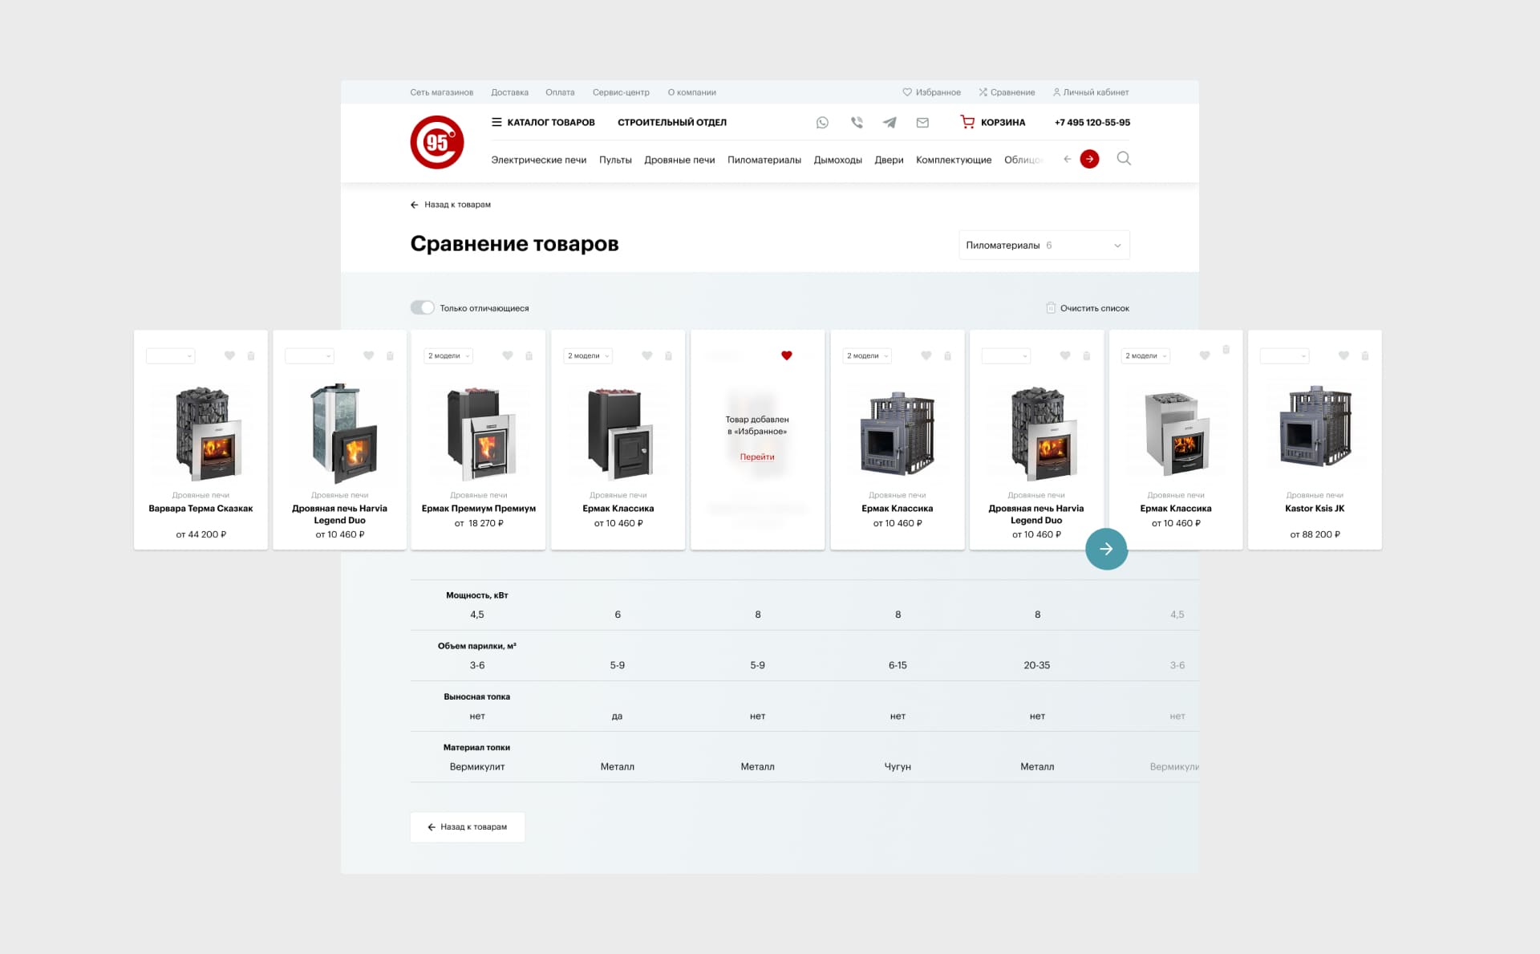Open model dropdown on Kastor Ksis JK card

coord(1284,355)
